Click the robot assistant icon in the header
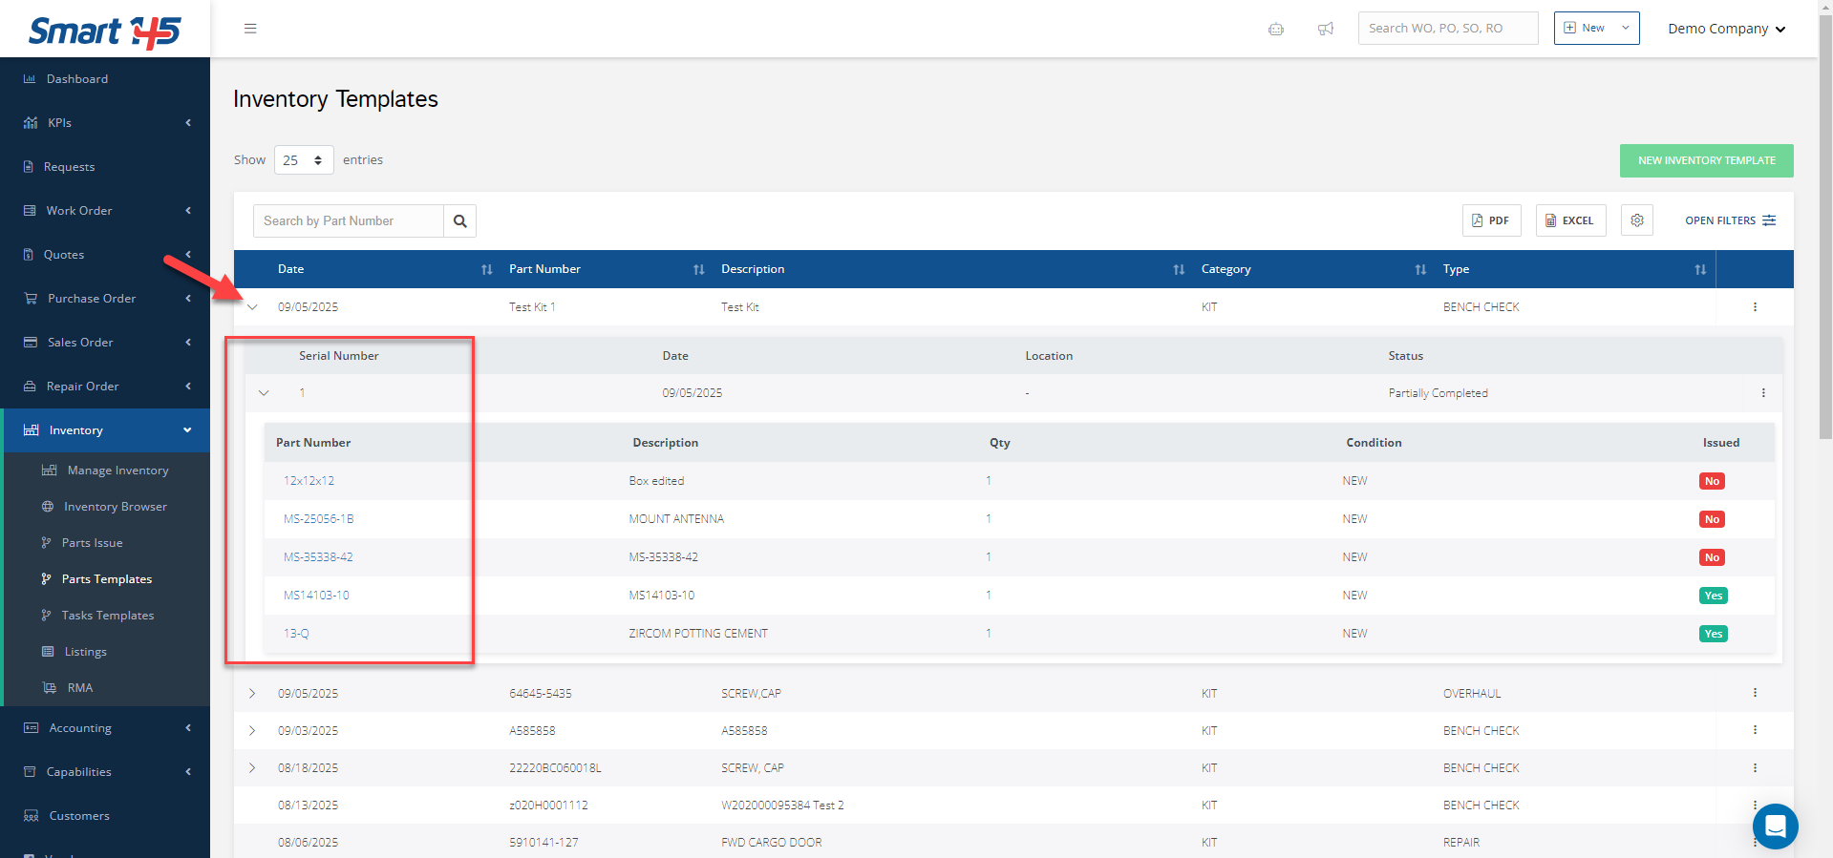The width and height of the screenshot is (1833, 858). pos(1276,29)
